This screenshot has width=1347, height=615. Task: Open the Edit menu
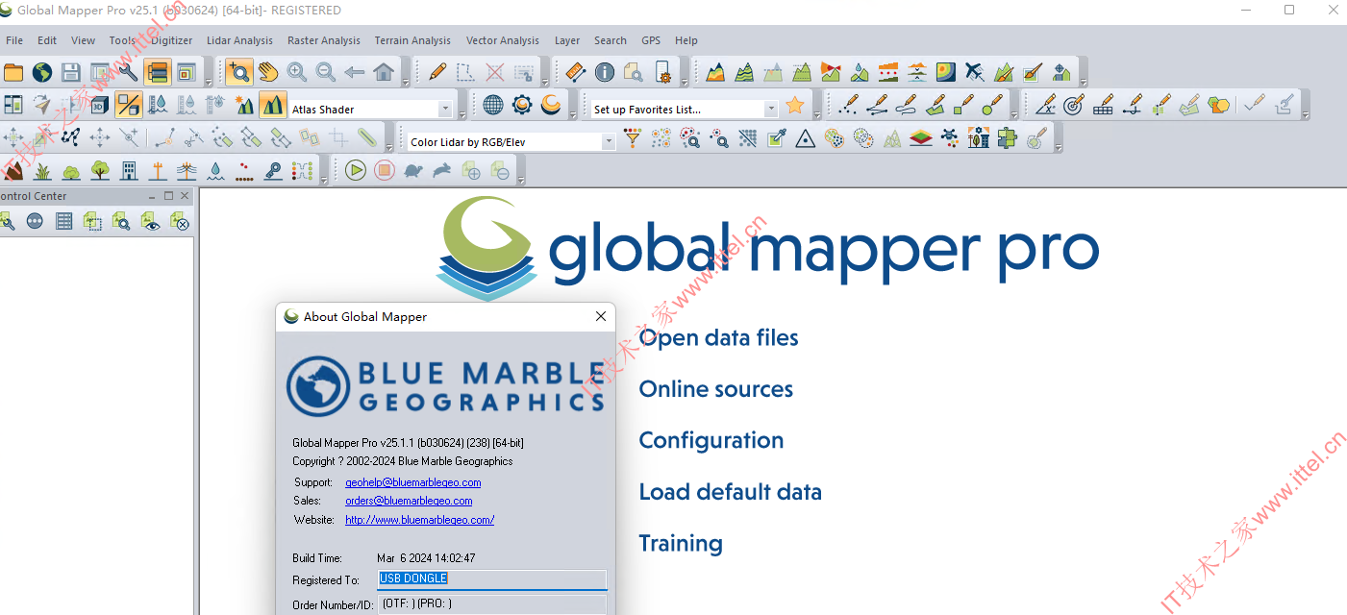(47, 40)
